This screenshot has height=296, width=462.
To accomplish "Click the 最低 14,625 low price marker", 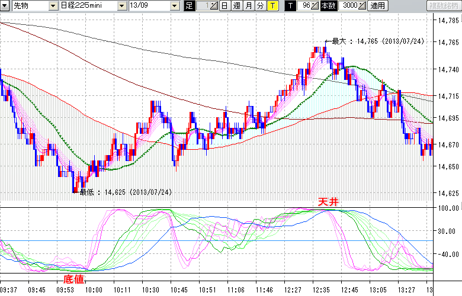I will click(x=124, y=192).
